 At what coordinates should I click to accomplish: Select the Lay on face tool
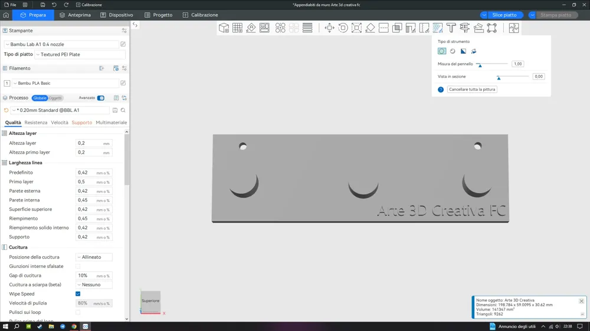[370, 28]
